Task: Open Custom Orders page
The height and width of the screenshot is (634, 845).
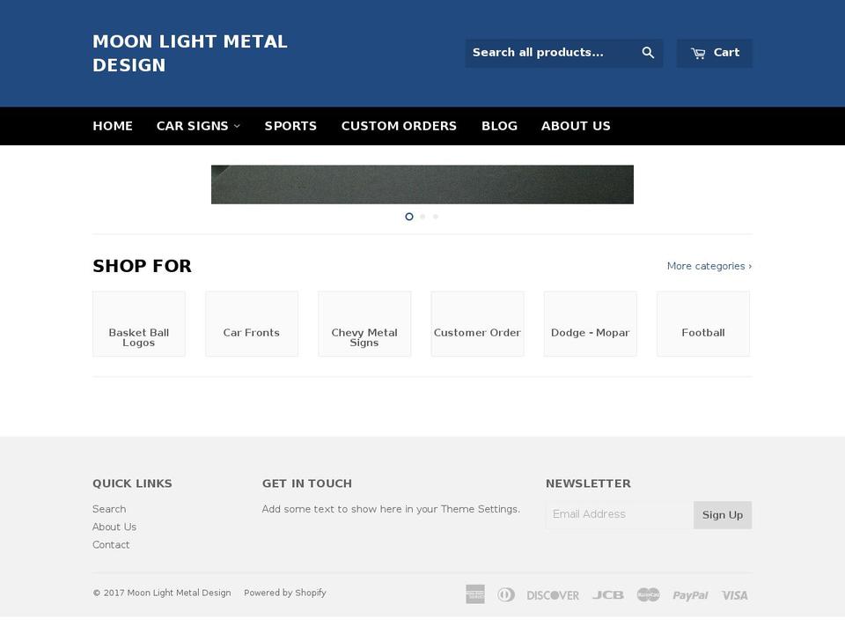Action: coord(399,126)
